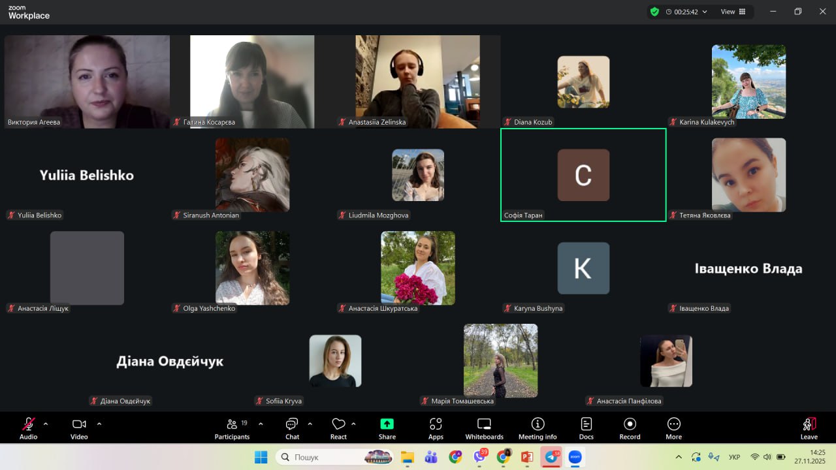The height and width of the screenshot is (470, 836).
Task: Expand participants options arrow
Action: coord(261,424)
